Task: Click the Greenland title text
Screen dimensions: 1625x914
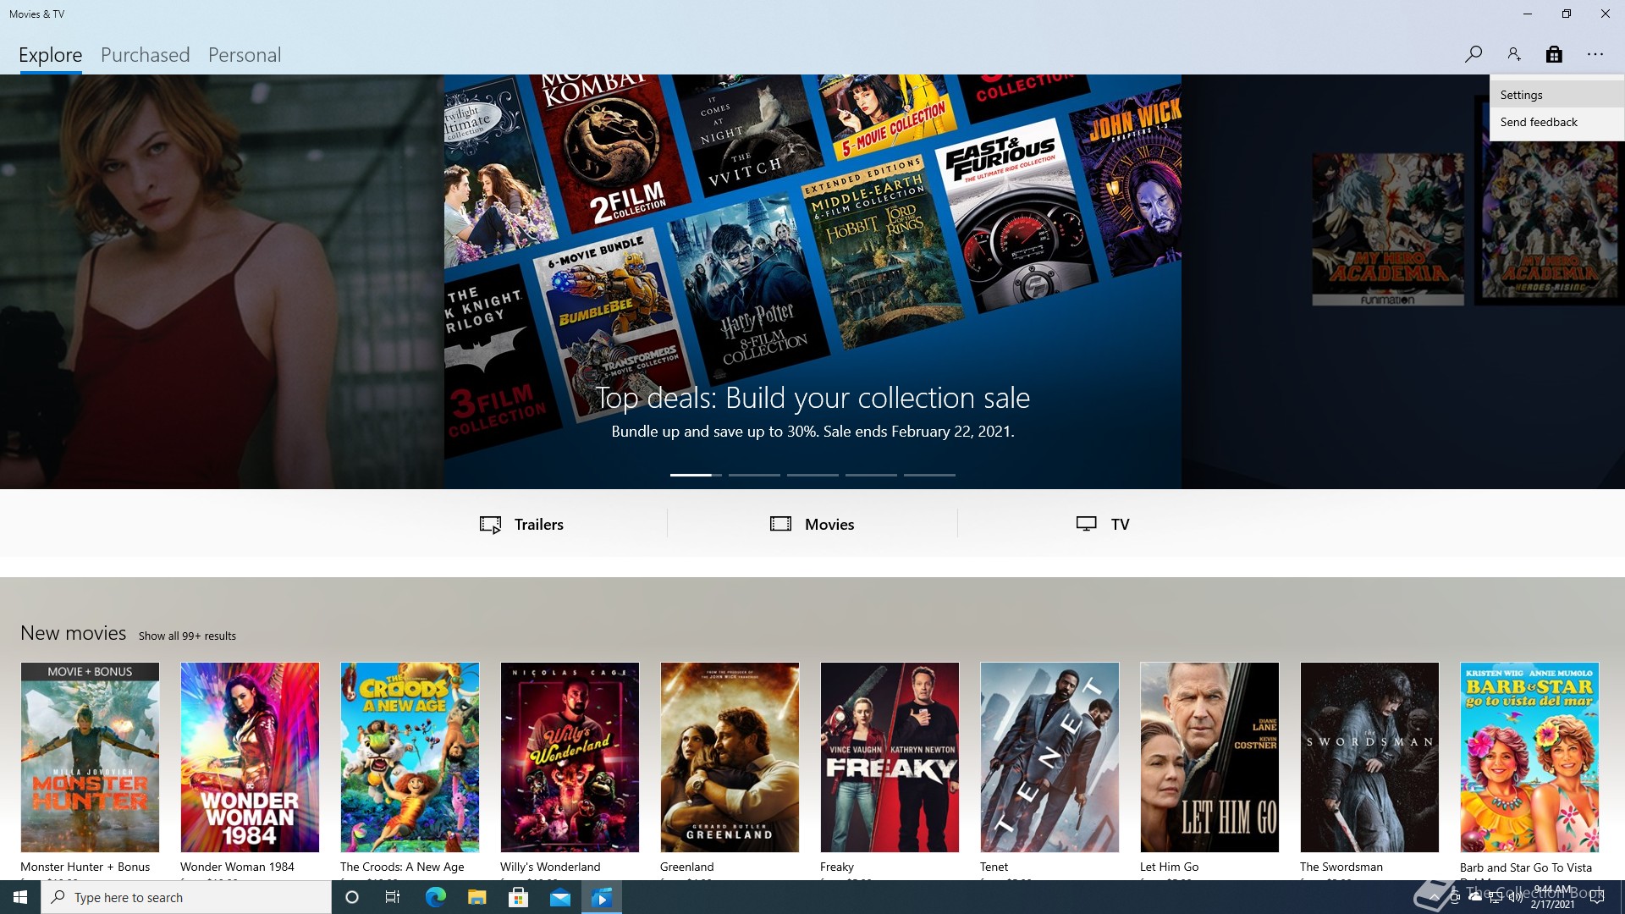Action: [686, 867]
